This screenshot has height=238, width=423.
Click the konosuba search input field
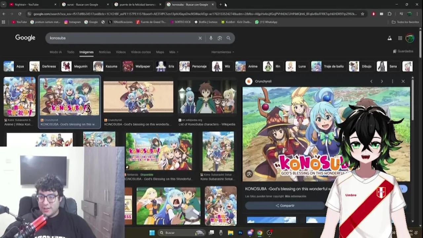pos(122,38)
